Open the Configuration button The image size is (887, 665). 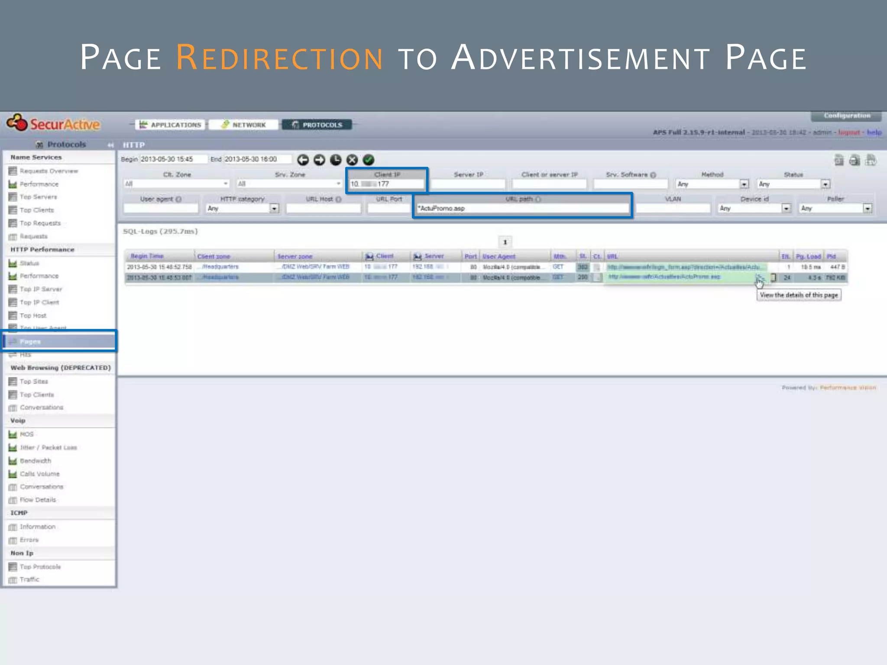click(x=847, y=116)
